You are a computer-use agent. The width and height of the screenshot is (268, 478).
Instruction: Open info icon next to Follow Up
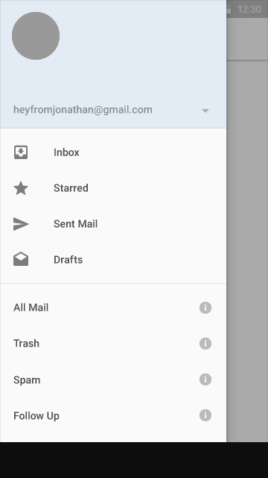coord(205,415)
